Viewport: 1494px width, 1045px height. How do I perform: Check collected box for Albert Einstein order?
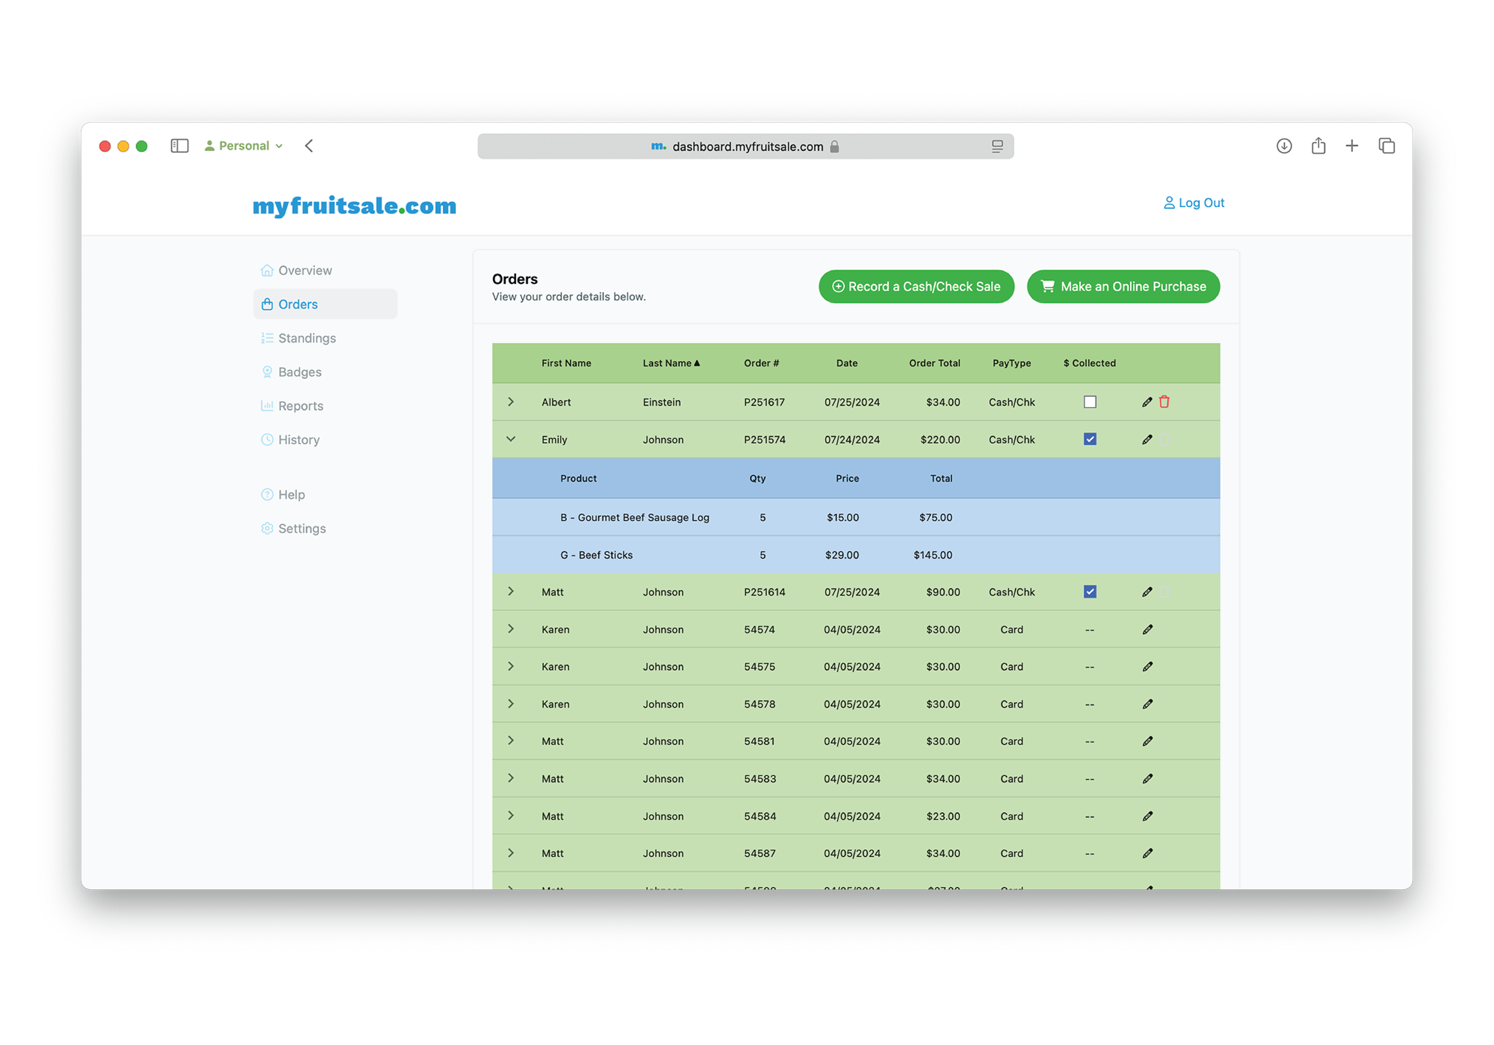1090,402
